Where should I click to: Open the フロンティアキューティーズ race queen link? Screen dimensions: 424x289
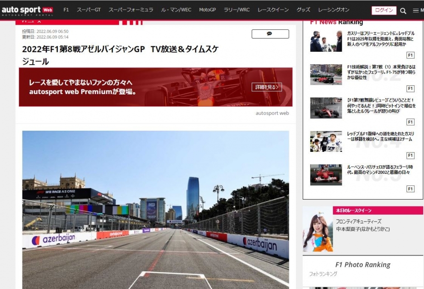pos(362,225)
